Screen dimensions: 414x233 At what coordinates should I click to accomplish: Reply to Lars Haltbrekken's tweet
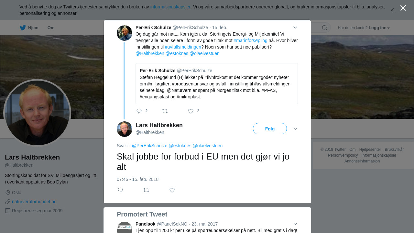point(120,190)
